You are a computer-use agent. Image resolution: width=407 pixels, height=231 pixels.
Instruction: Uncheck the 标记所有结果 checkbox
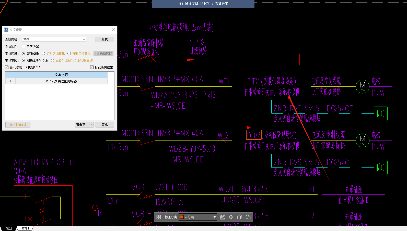(92, 67)
